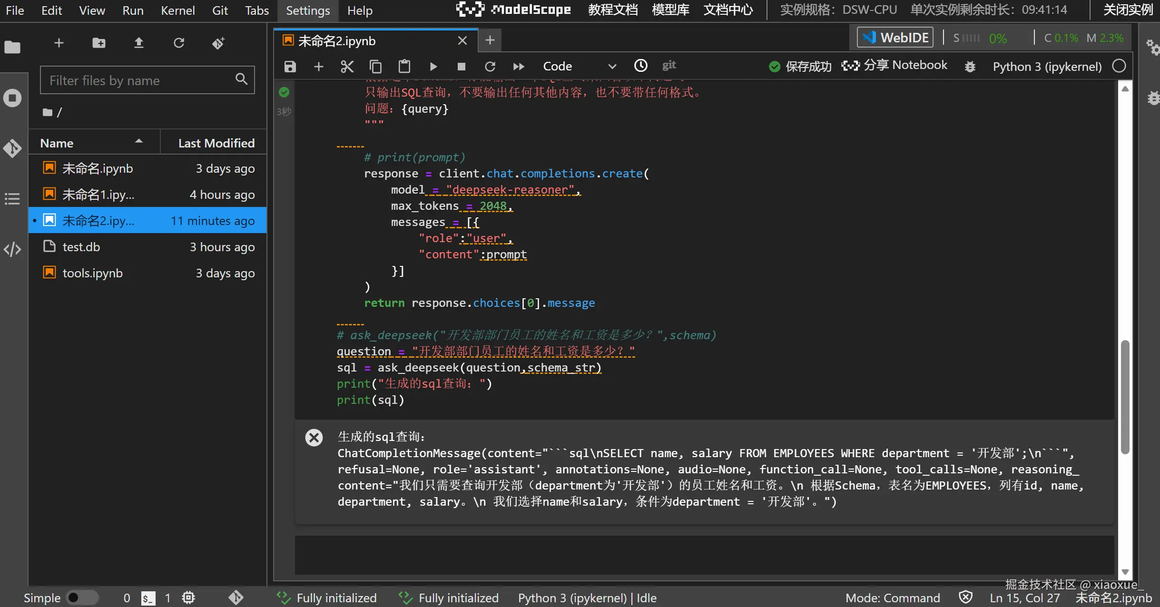This screenshot has width=1160, height=607.
Task: Click the Filter files by name field
Action: coord(140,80)
